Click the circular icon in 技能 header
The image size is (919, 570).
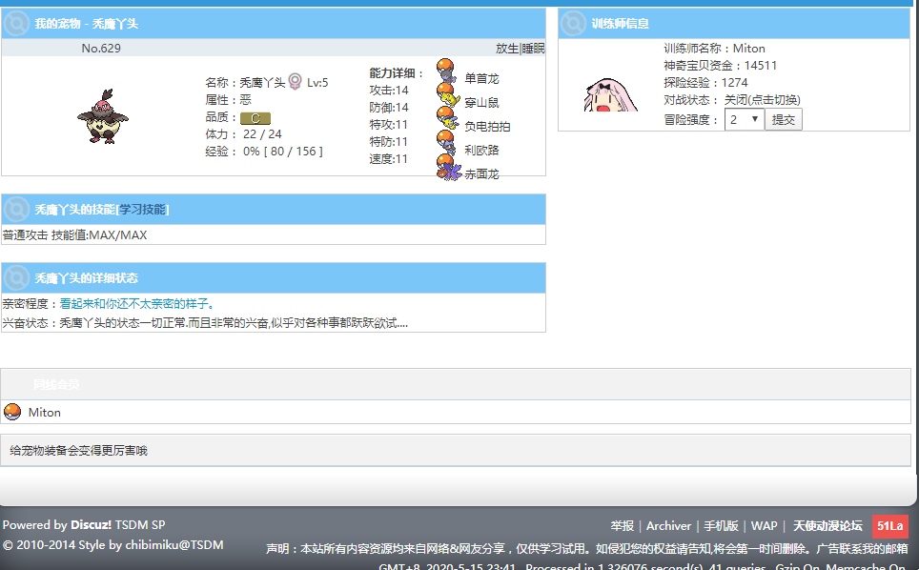pyautogui.click(x=16, y=209)
